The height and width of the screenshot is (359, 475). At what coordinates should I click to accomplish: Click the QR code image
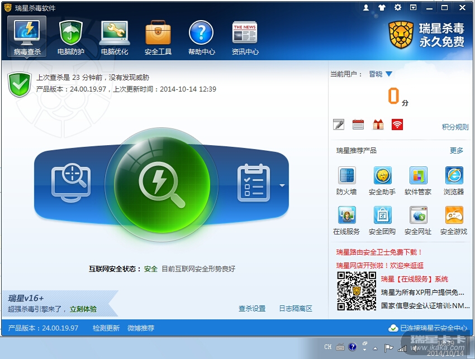[357, 291]
